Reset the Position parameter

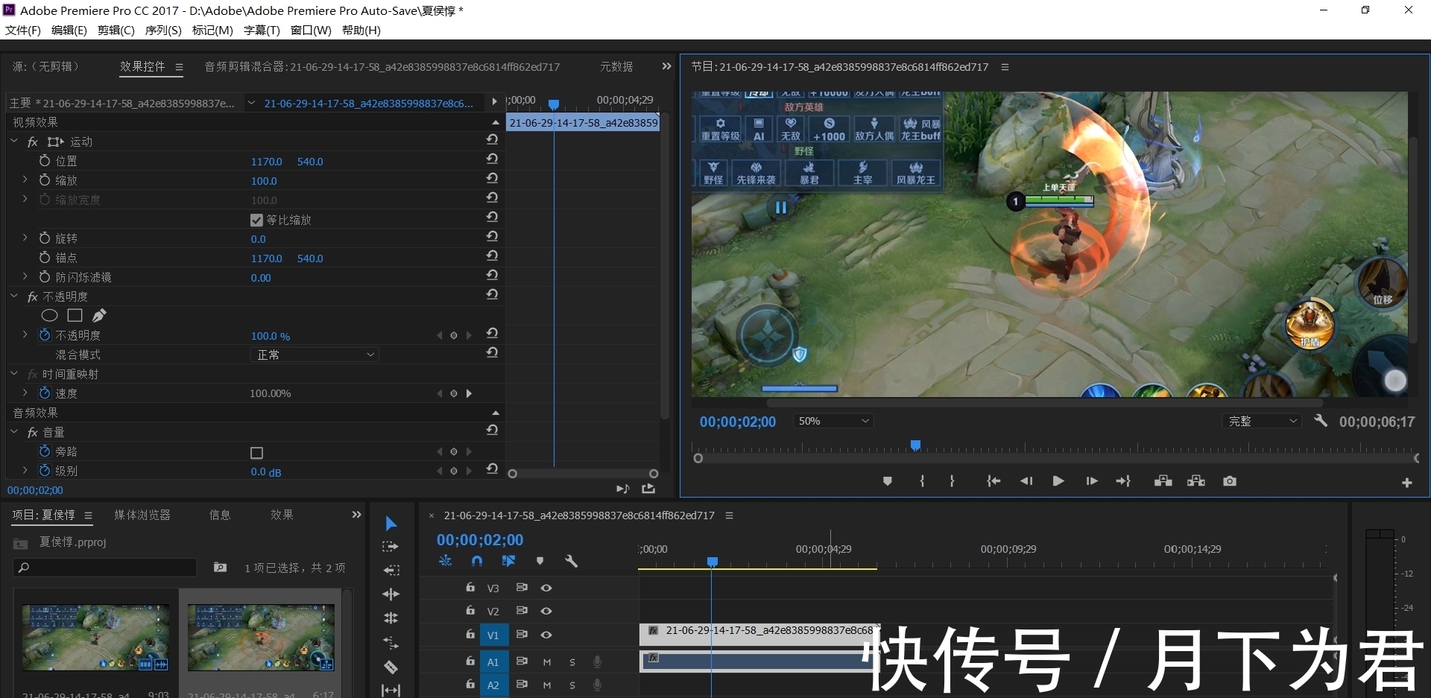point(492,159)
